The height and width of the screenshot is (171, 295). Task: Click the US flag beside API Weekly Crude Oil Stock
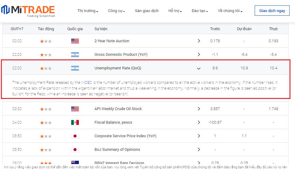[x=75, y=109]
